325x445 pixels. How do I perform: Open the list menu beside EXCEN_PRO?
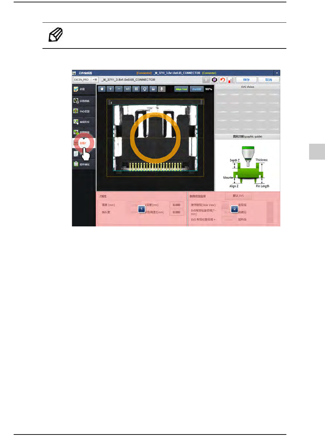95,80
